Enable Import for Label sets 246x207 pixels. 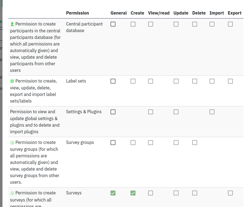coord(212,81)
